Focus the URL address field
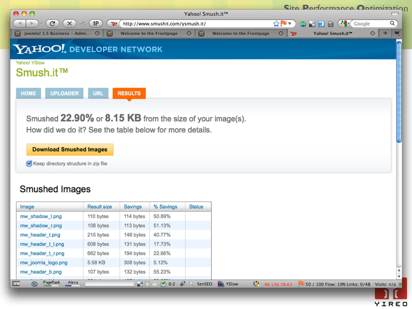 coord(197,24)
